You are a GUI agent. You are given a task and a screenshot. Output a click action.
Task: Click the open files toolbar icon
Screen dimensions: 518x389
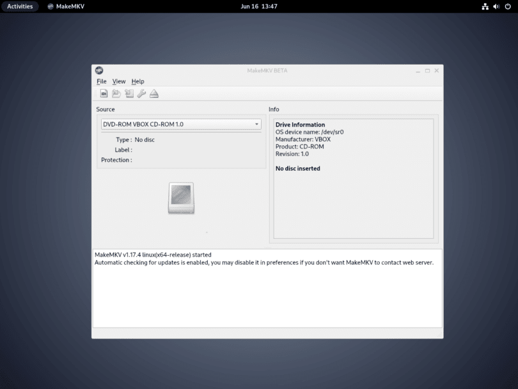point(116,93)
